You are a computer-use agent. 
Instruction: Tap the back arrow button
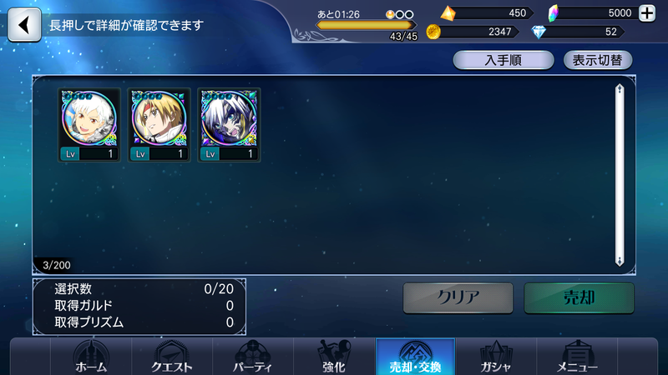point(24,25)
